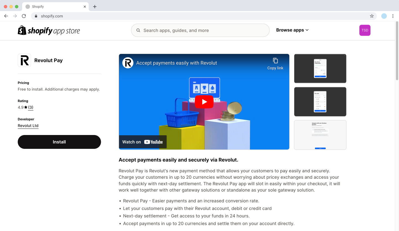Viewport: 399px width, 231px height.
Task: Select the Shopify browser tab
Action: [x=55, y=7]
